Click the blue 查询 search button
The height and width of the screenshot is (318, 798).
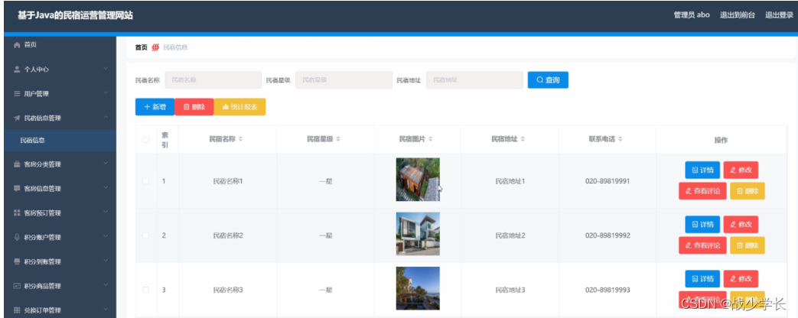548,79
